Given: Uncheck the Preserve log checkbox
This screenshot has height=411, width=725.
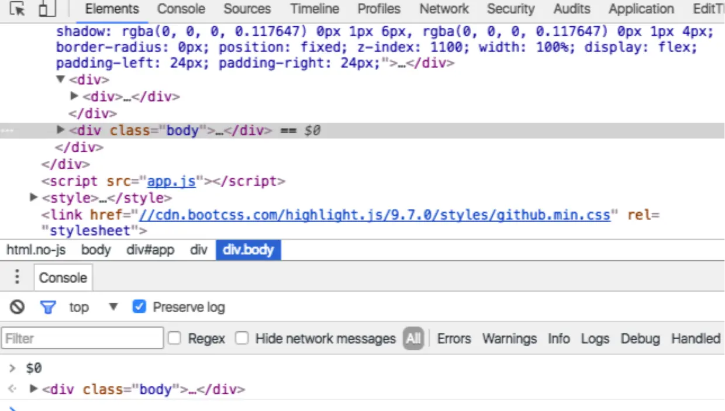Looking at the screenshot, I should click(139, 306).
